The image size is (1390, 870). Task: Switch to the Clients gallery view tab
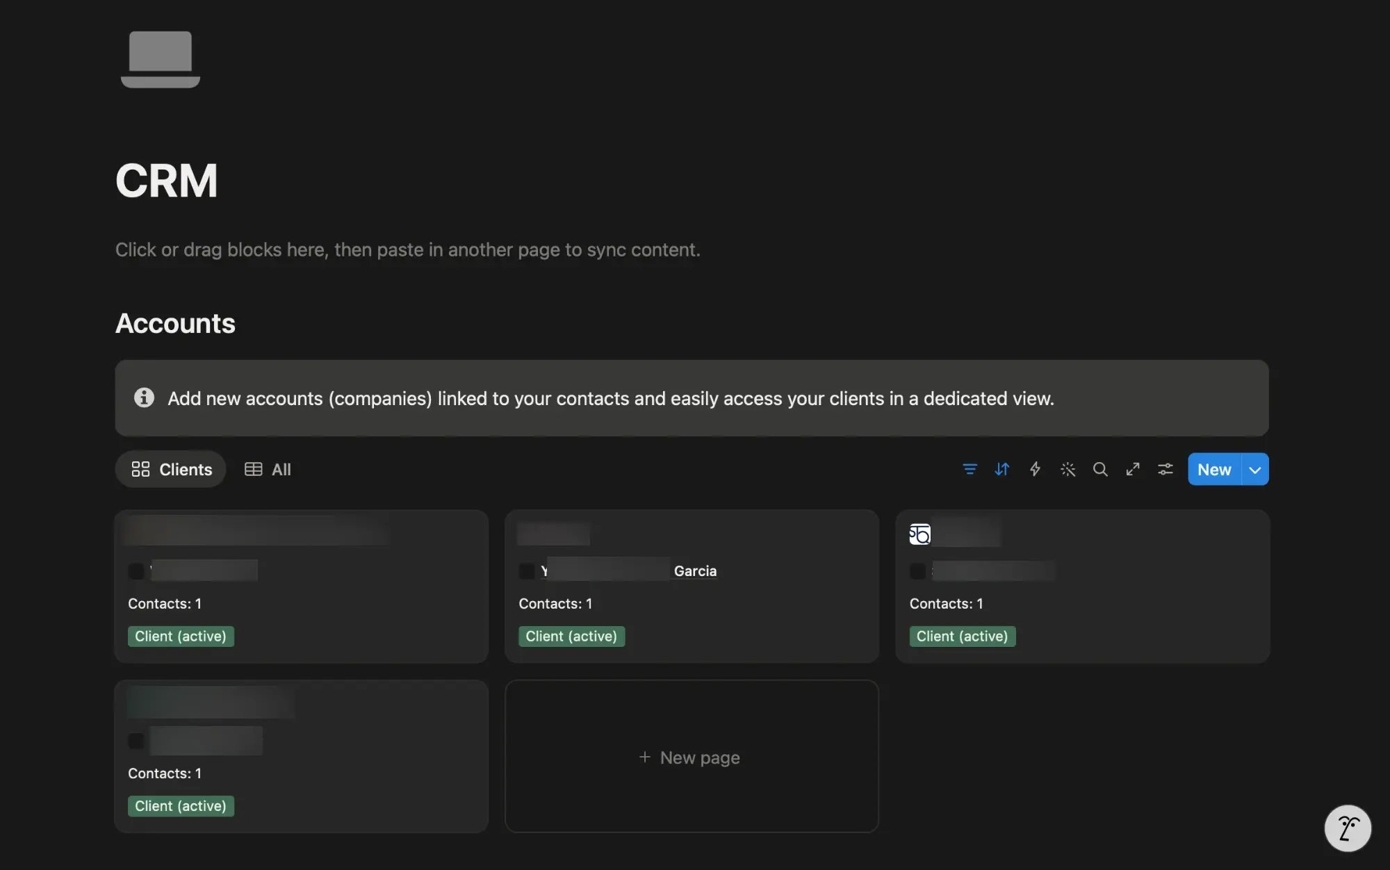pyautogui.click(x=171, y=469)
